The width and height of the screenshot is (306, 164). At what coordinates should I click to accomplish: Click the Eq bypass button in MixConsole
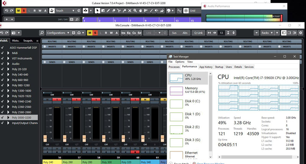129,33
